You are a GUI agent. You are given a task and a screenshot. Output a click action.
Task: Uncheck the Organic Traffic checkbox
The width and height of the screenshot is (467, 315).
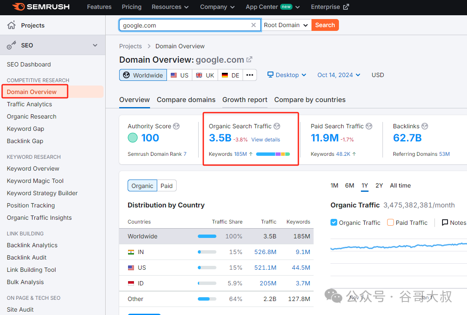point(334,223)
